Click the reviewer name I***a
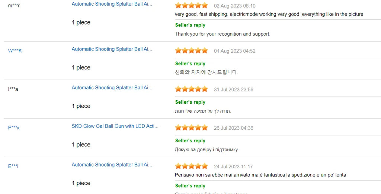 [13, 89]
